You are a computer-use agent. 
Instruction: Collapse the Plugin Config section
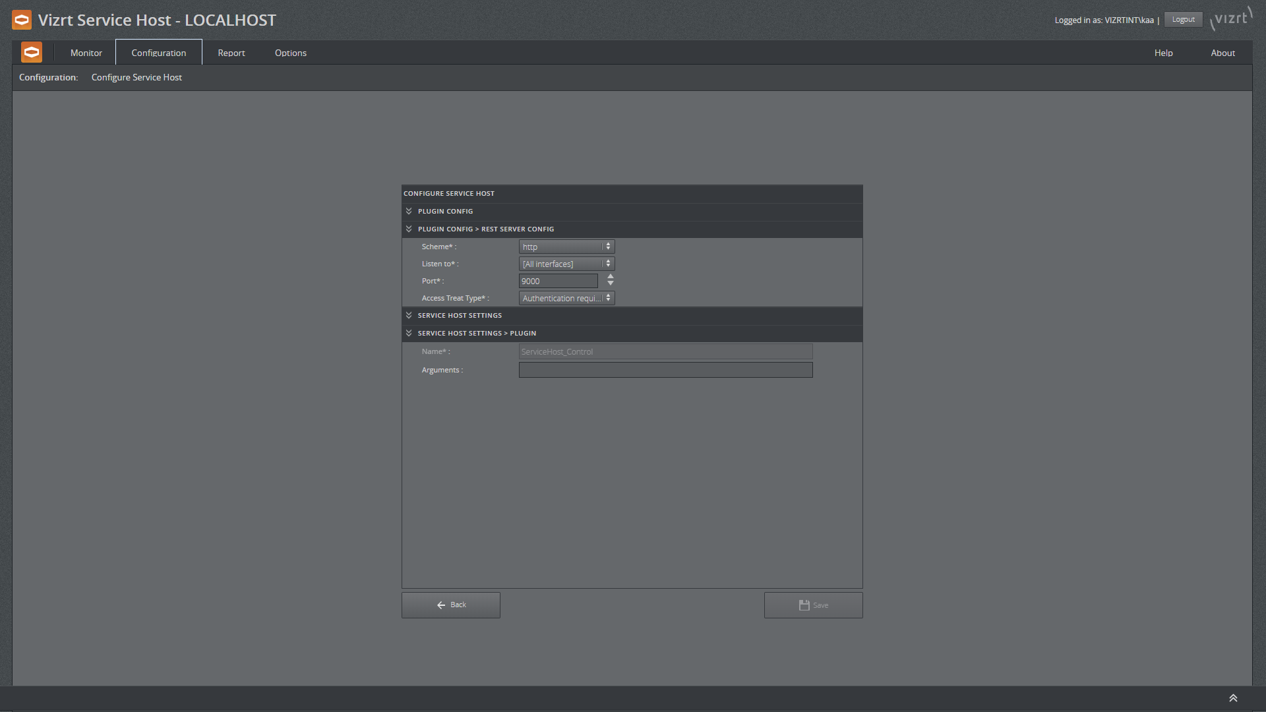(409, 210)
